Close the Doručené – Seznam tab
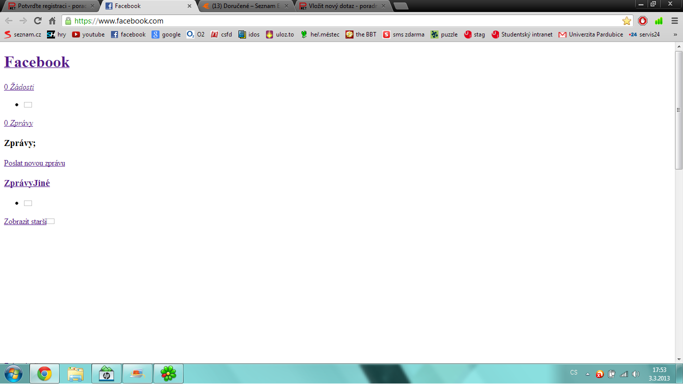Screen dimensions: 683x384 [x=286, y=6]
